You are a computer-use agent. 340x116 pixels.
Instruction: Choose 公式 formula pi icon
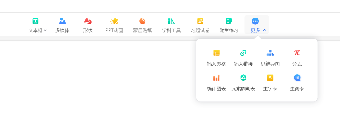point(297,53)
